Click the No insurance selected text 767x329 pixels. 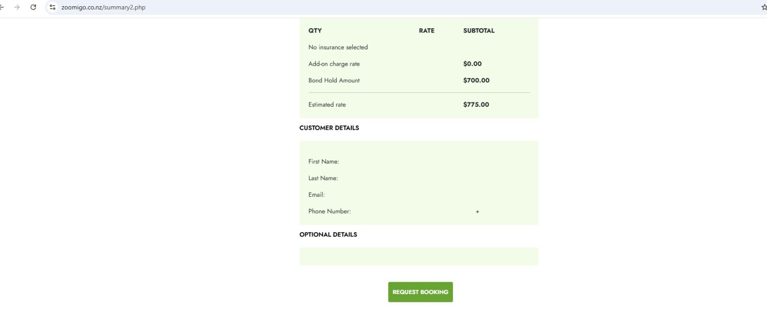coord(338,47)
